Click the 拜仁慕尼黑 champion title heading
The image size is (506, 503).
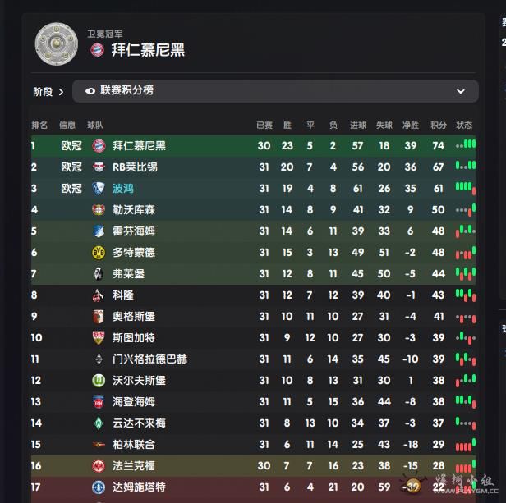pyautogui.click(x=148, y=50)
